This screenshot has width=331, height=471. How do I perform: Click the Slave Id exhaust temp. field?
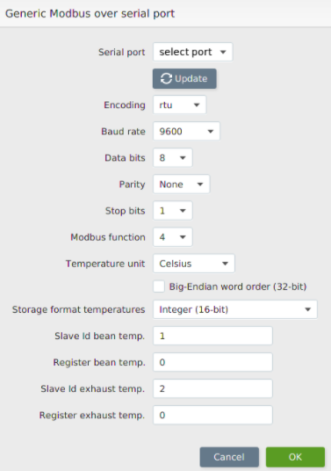pos(212,388)
